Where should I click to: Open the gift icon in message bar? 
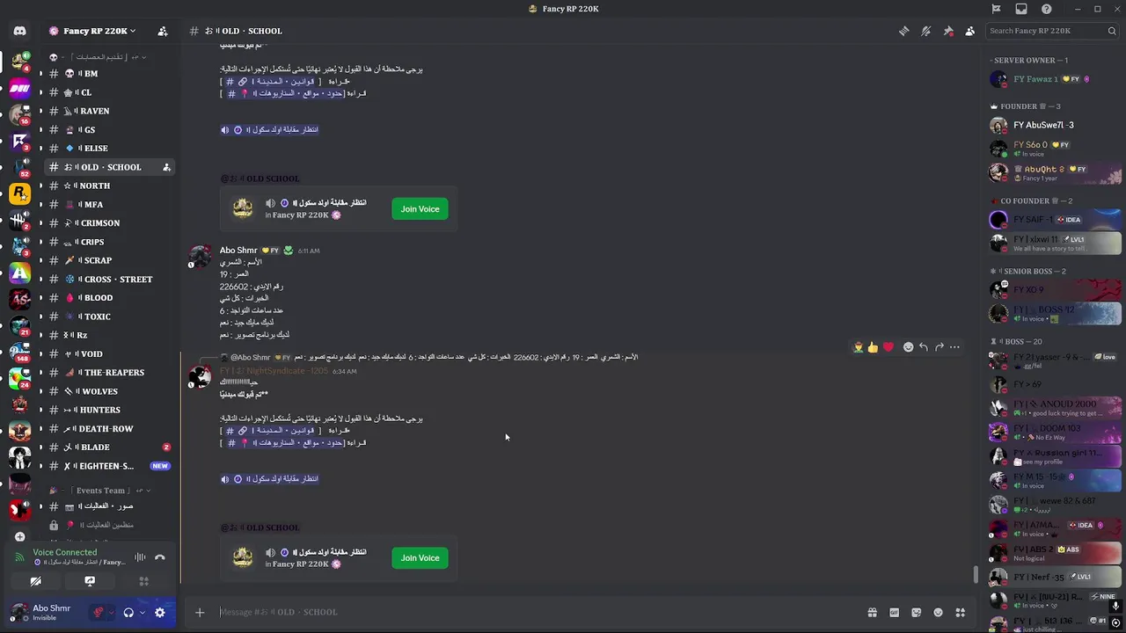872,613
